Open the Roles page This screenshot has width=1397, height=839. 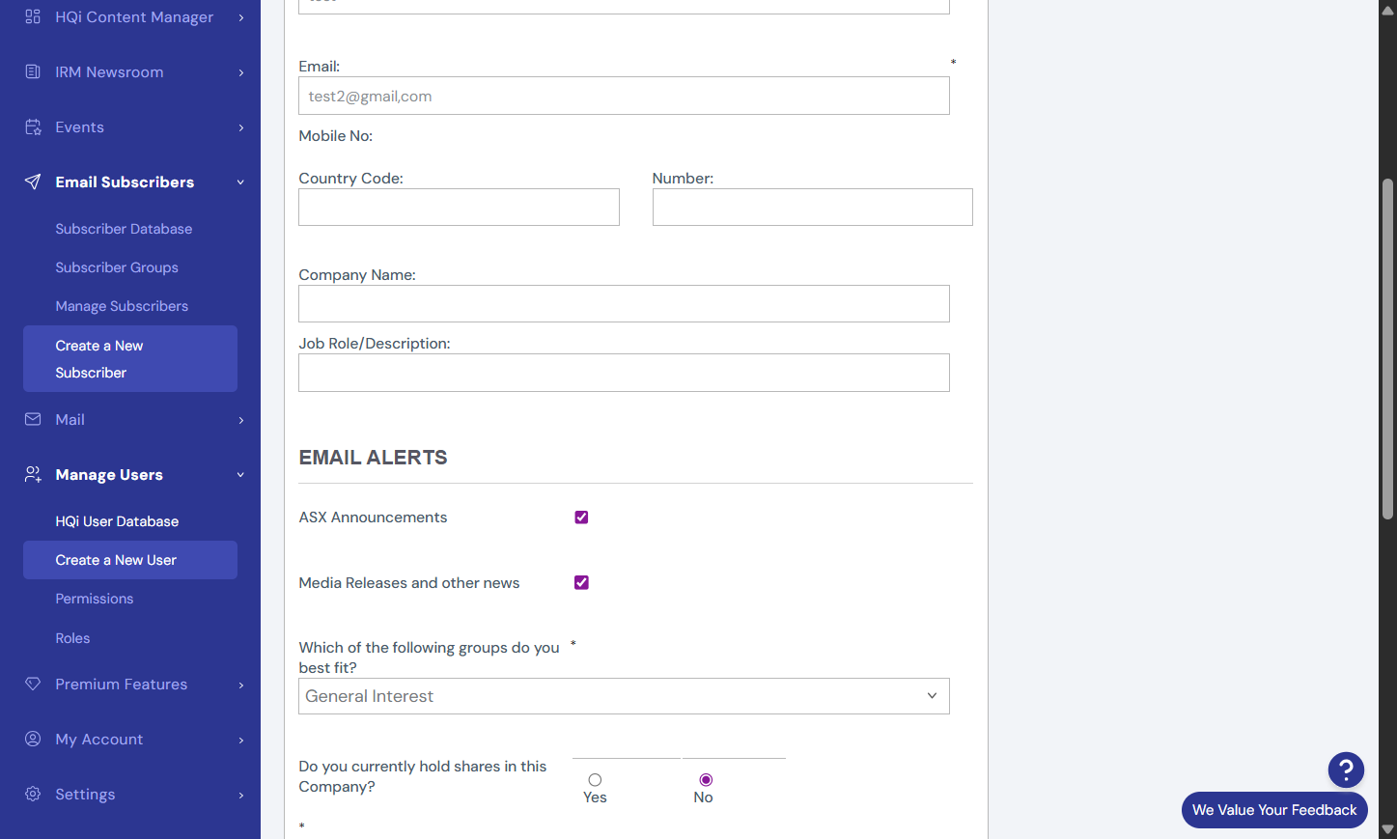[72, 638]
